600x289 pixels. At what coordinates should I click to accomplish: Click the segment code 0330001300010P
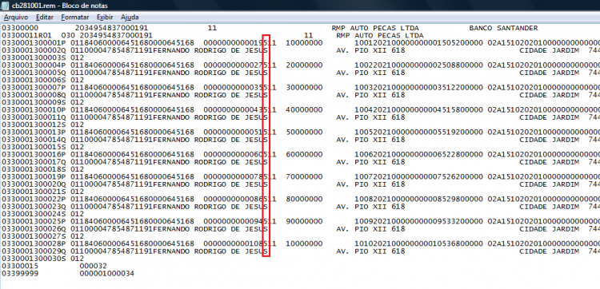34,109
